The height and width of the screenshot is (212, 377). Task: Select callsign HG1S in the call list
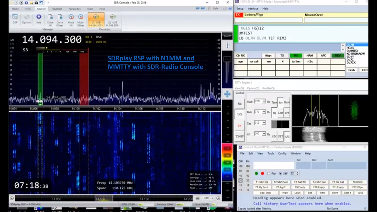[350, 48]
